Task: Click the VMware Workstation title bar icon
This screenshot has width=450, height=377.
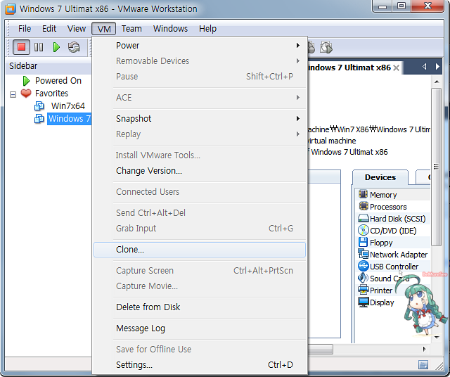Action: coord(11,9)
